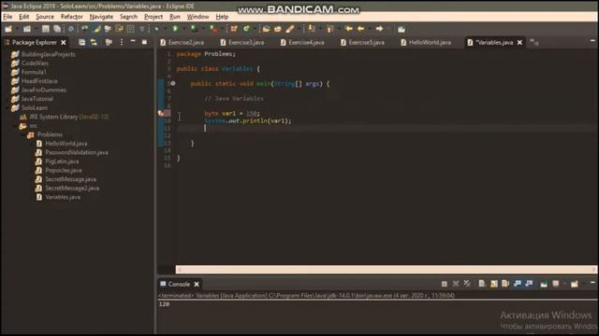Maximize the Package Explorer view

[144, 42]
